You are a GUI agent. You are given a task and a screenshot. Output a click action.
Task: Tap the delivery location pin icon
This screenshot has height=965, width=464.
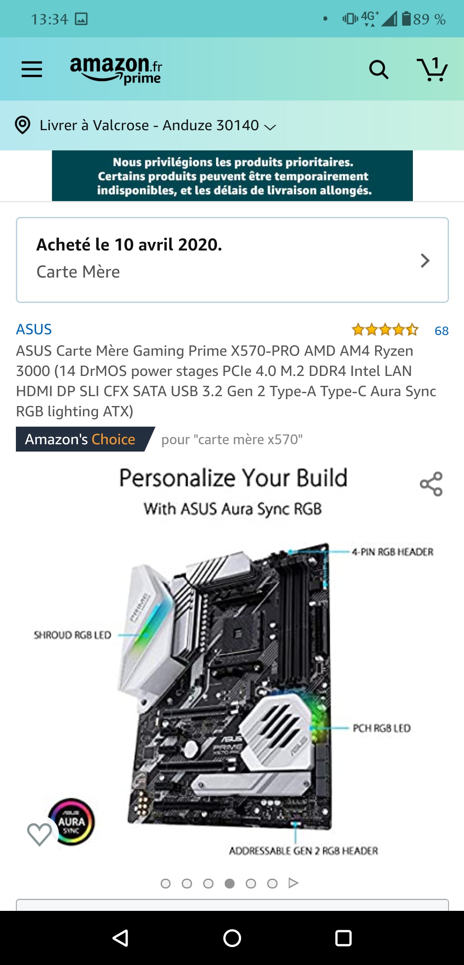pyautogui.click(x=22, y=125)
